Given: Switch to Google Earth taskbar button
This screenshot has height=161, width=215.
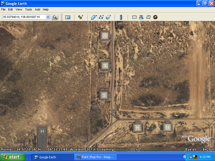Looking at the screenshot, I should tap(53, 157).
